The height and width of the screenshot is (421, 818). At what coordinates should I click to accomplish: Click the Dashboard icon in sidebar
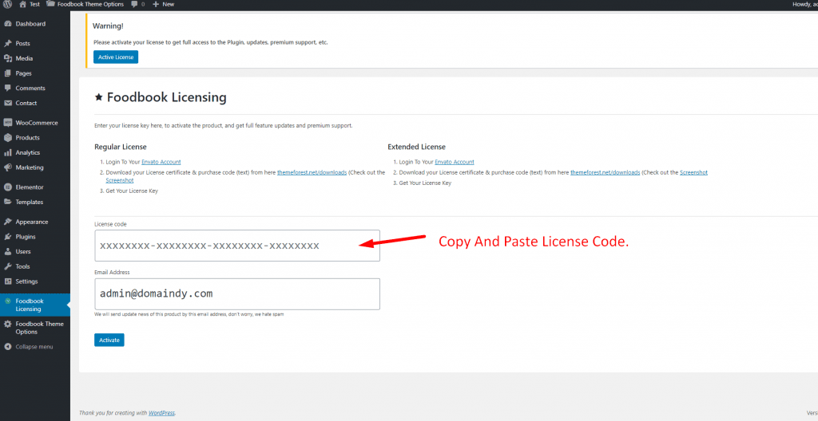click(x=8, y=24)
